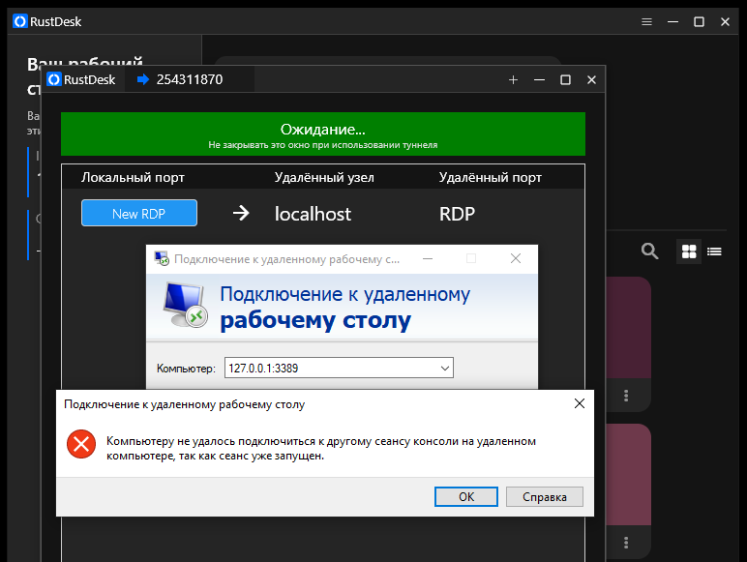This screenshot has width=747, height=562.
Task: Open options menu of lower peer card
Action: [x=626, y=543]
